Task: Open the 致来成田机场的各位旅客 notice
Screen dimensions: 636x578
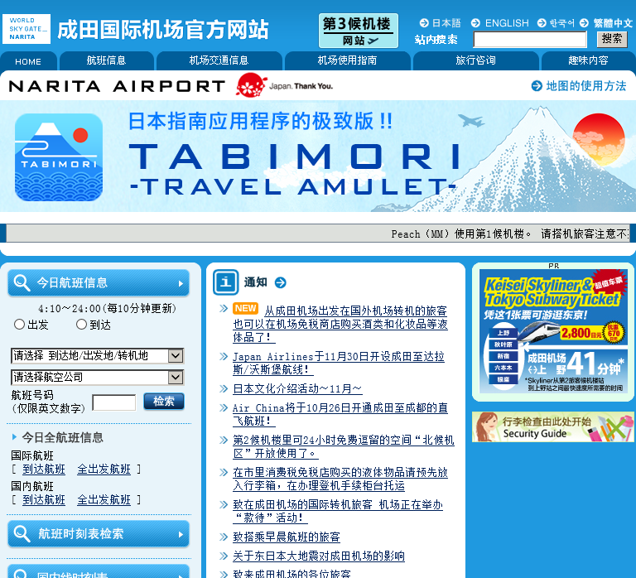Action: 292,574
